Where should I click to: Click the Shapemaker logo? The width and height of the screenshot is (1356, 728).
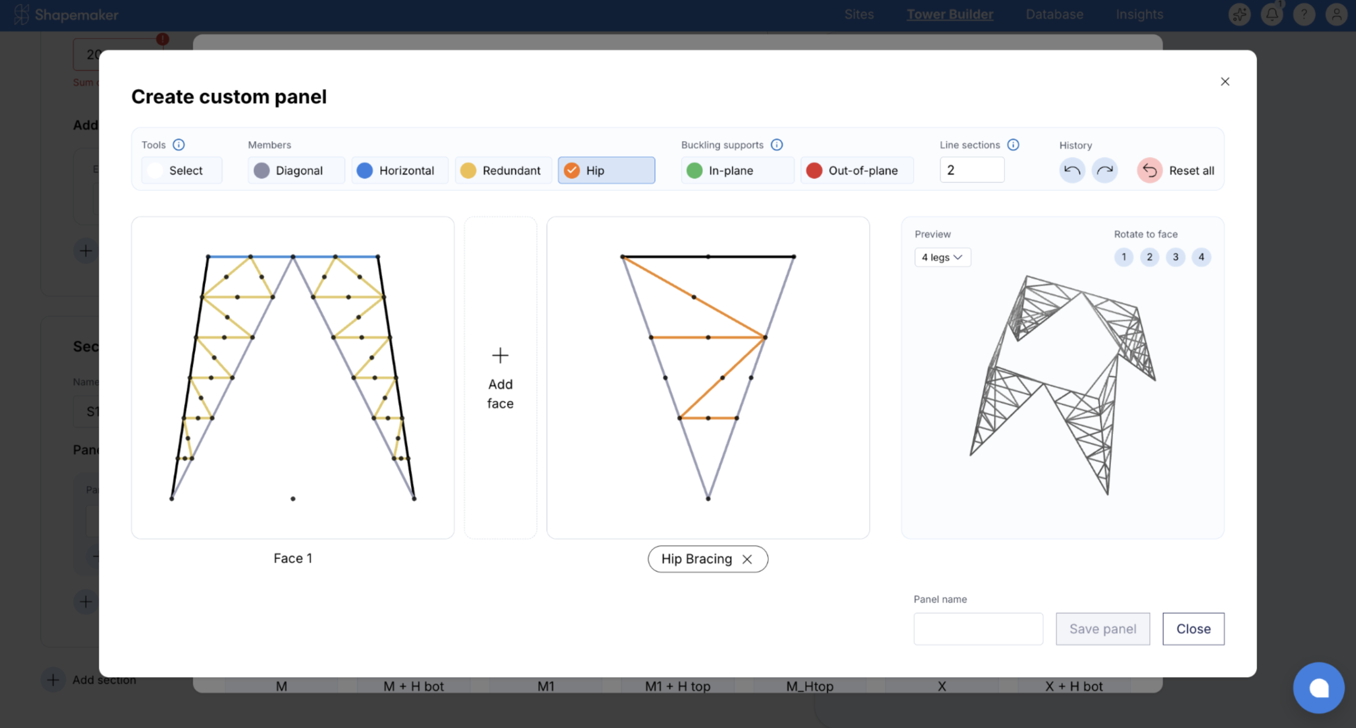tap(66, 14)
